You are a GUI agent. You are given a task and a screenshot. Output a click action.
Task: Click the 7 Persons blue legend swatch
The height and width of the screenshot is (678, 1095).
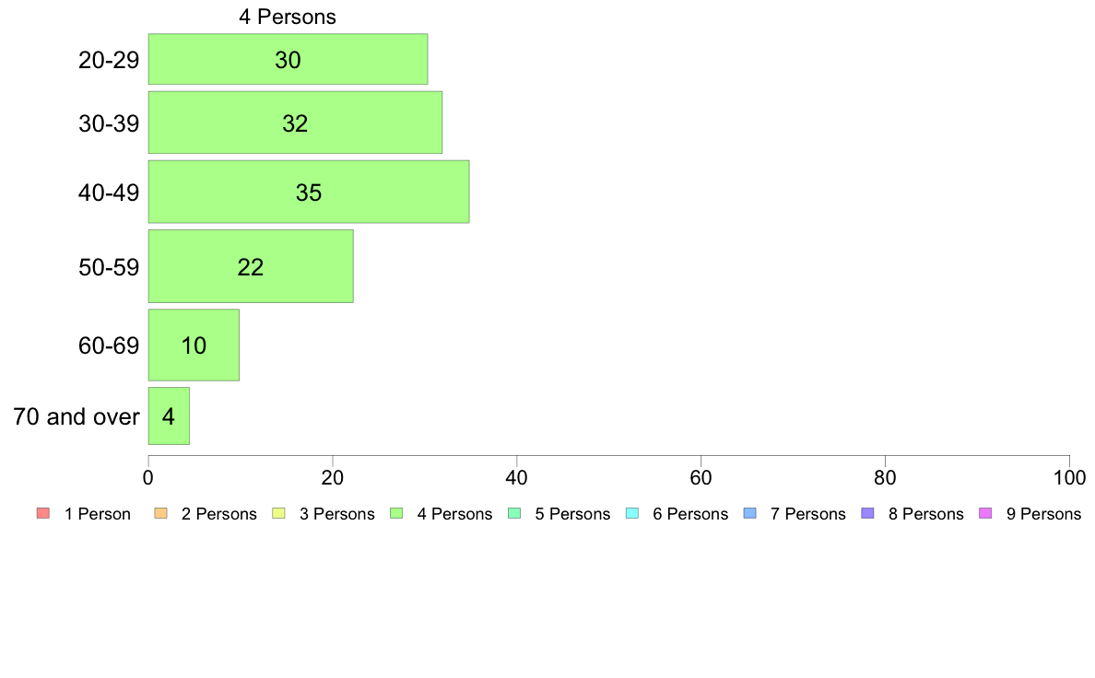(750, 513)
